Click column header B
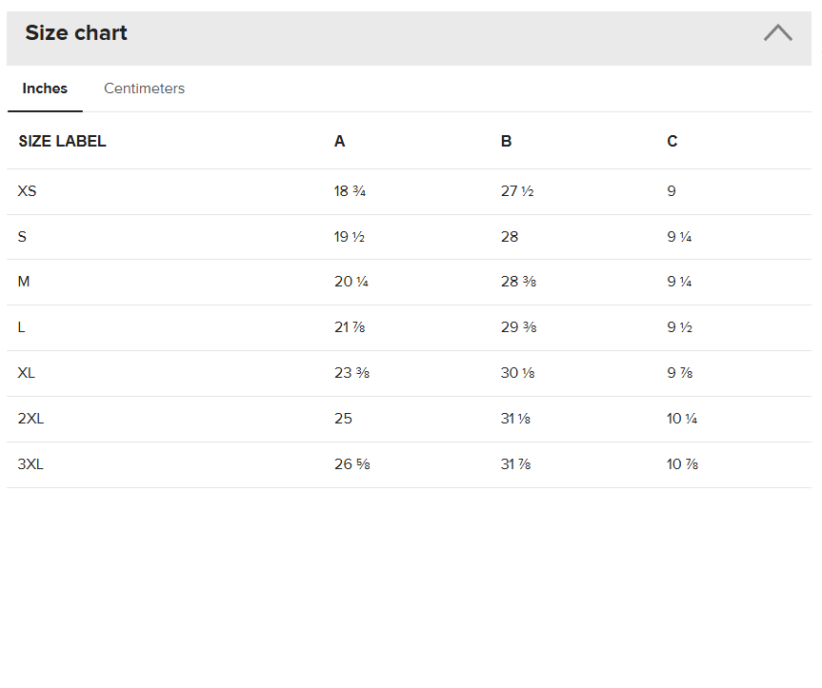The width and height of the screenshot is (822, 688). click(x=506, y=142)
